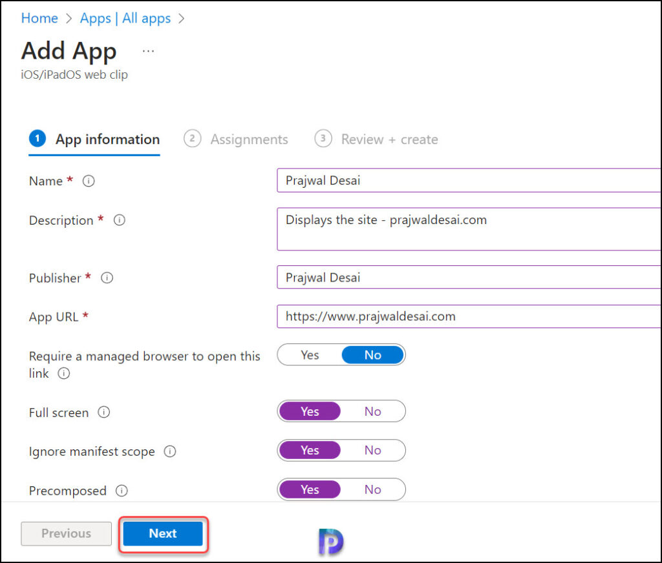Set Full screen to No
Screen dimensions: 662x563
click(x=373, y=411)
